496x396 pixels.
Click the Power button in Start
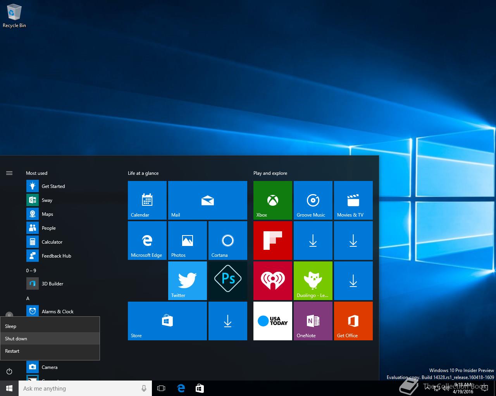click(x=9, y=371)
